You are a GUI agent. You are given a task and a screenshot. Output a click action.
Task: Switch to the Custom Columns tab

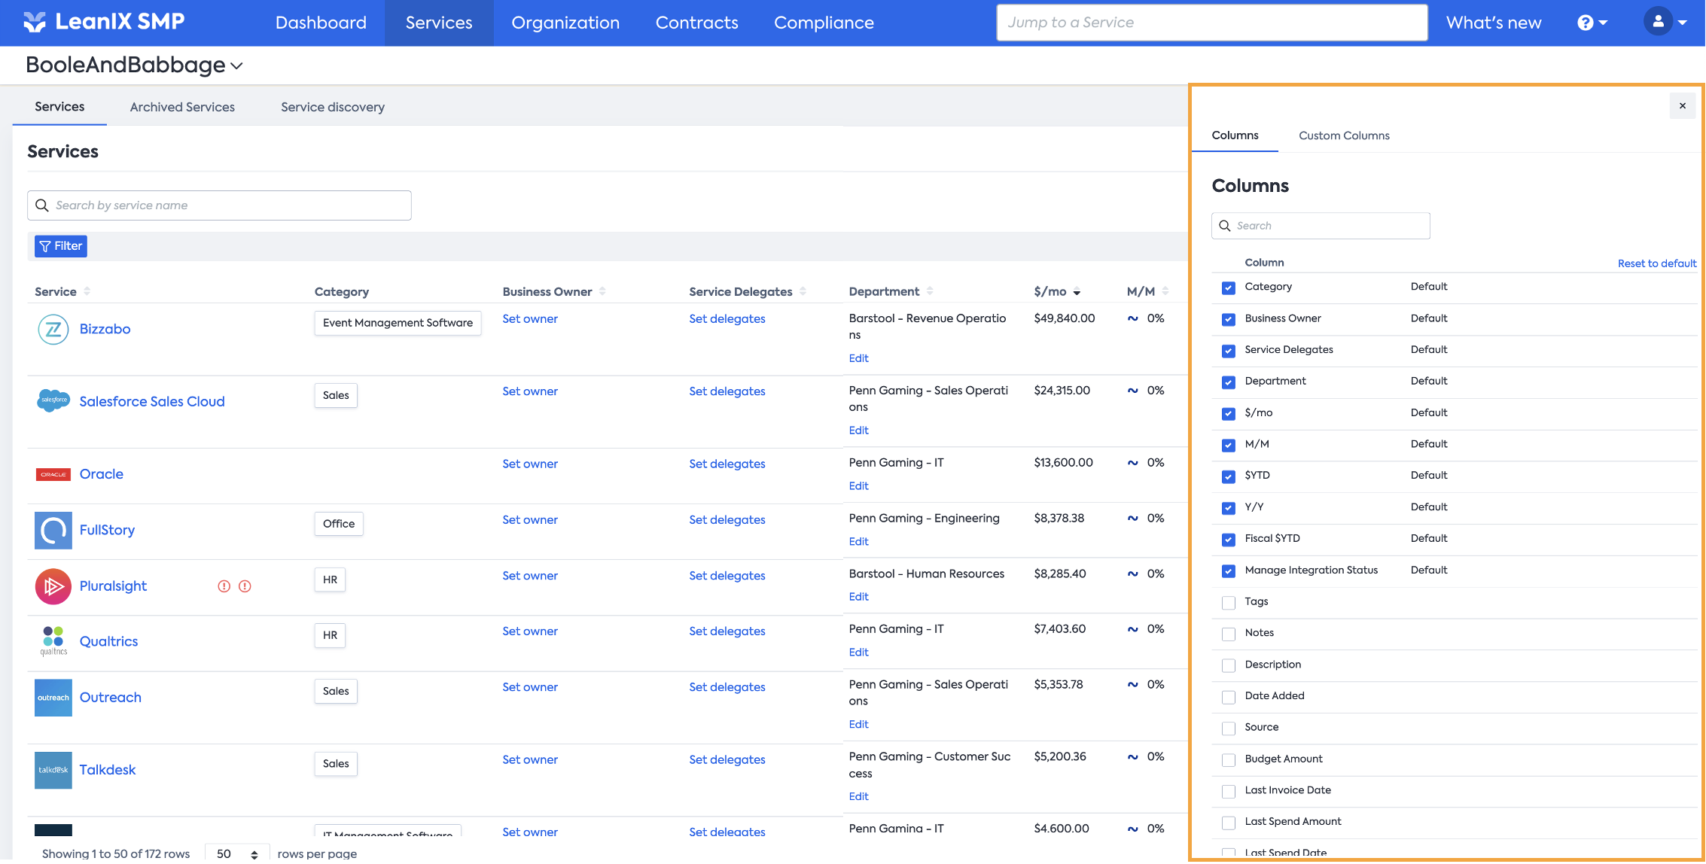coord(1344,136)
